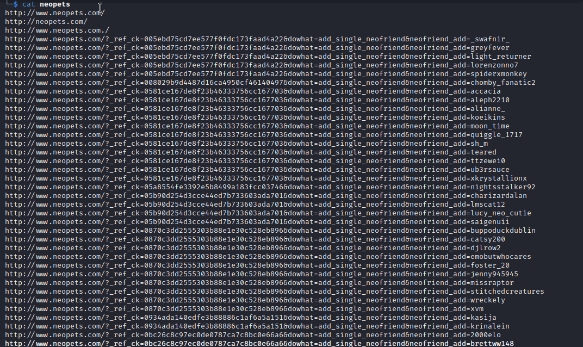Viewport: 583px width, 347px height.
Task: Click the URL ending with chomby_fanatic2
Action: pyautogui.click(x=270, y=82)
